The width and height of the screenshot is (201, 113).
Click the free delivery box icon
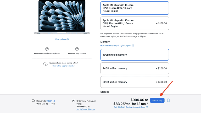pos(47,49)
